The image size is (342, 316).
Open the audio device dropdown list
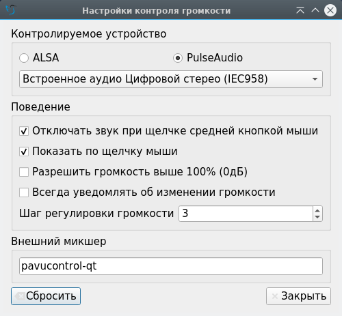click(x=171, y=79)
